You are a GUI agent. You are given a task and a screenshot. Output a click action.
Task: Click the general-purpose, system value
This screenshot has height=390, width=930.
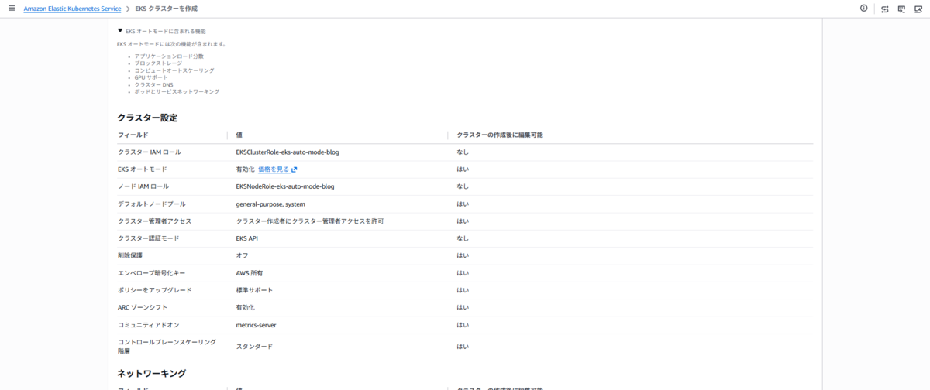[270, 204]
